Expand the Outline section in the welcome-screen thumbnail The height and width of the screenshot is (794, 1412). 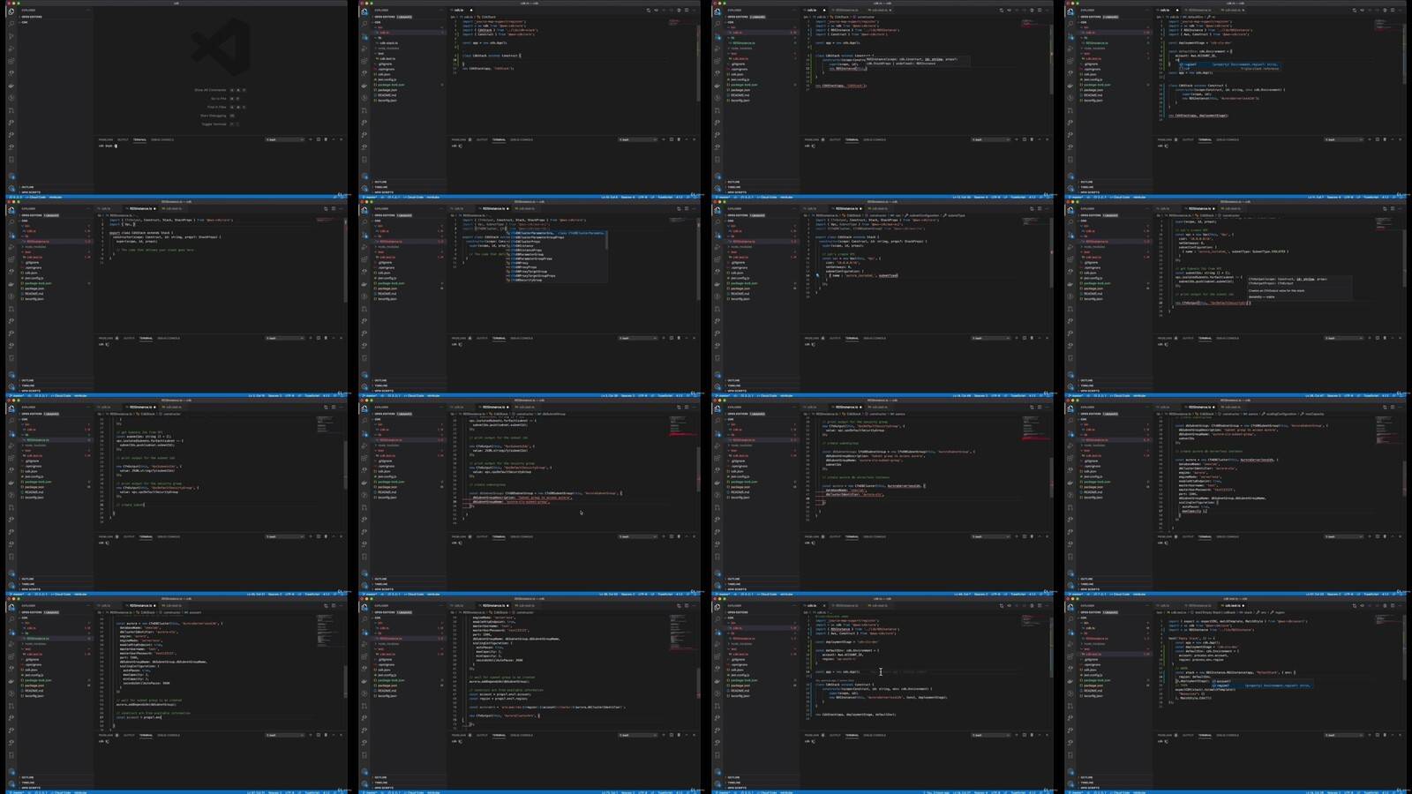click(27, 187)
